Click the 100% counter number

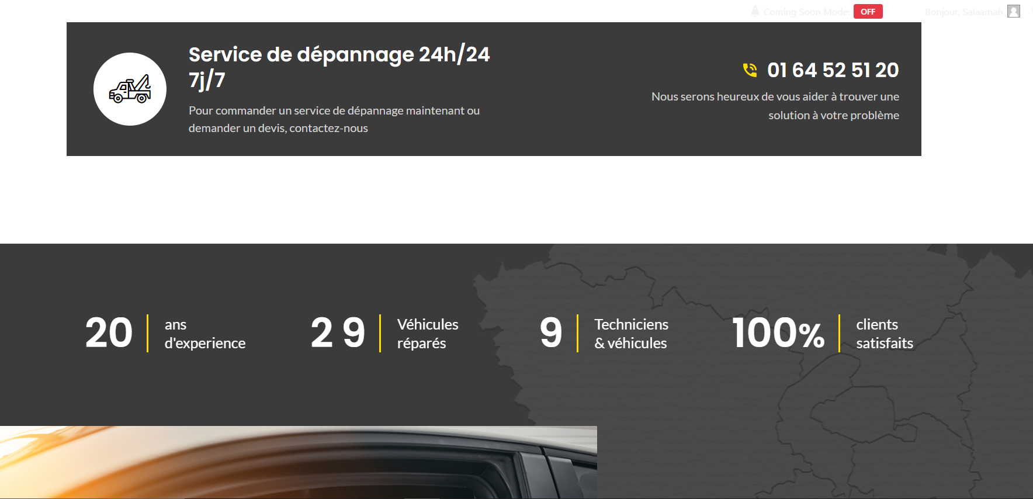pyautogui.click(x=778, y=333)
